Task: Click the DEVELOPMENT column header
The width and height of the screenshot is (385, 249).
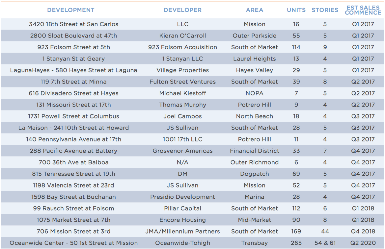Action: 71,10
